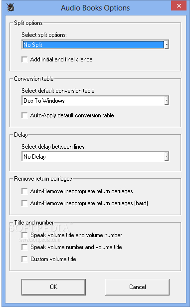The image size is (190, 307).
Task: Click the Audio Books Options title bar
Action: tap(95, 8)
